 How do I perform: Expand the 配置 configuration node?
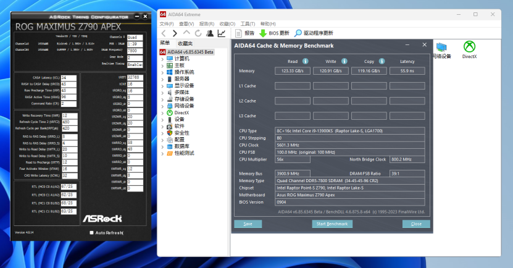pos(162,140)
